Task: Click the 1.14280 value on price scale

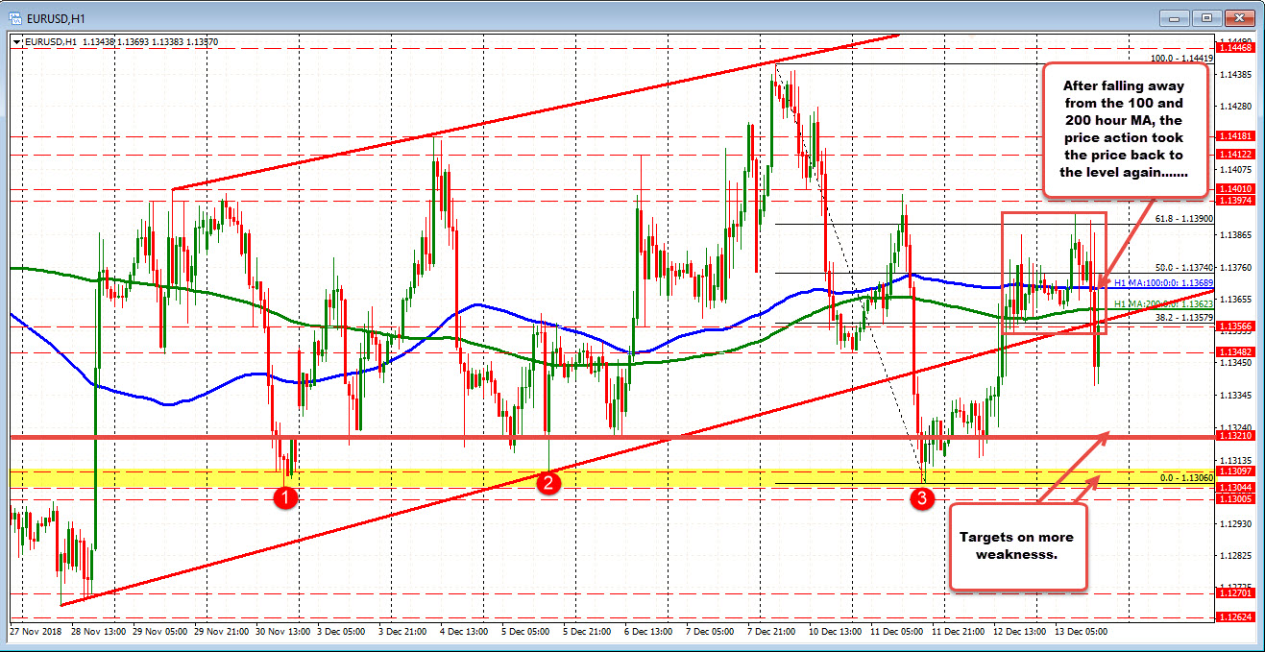Action: pyautogui.click(x=1234, y=106)
